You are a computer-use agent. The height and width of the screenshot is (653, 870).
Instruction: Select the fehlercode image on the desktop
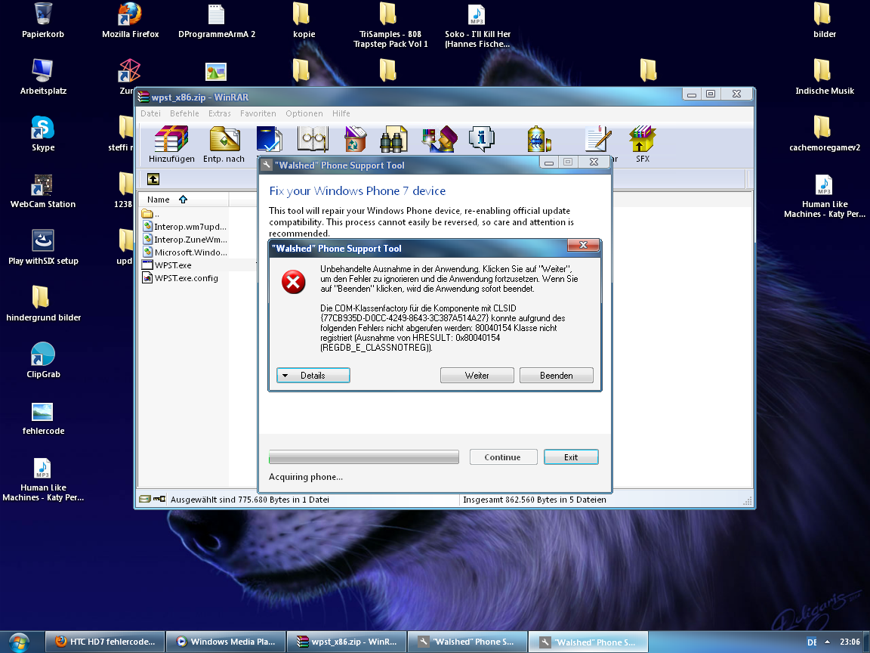pos(43,417)
